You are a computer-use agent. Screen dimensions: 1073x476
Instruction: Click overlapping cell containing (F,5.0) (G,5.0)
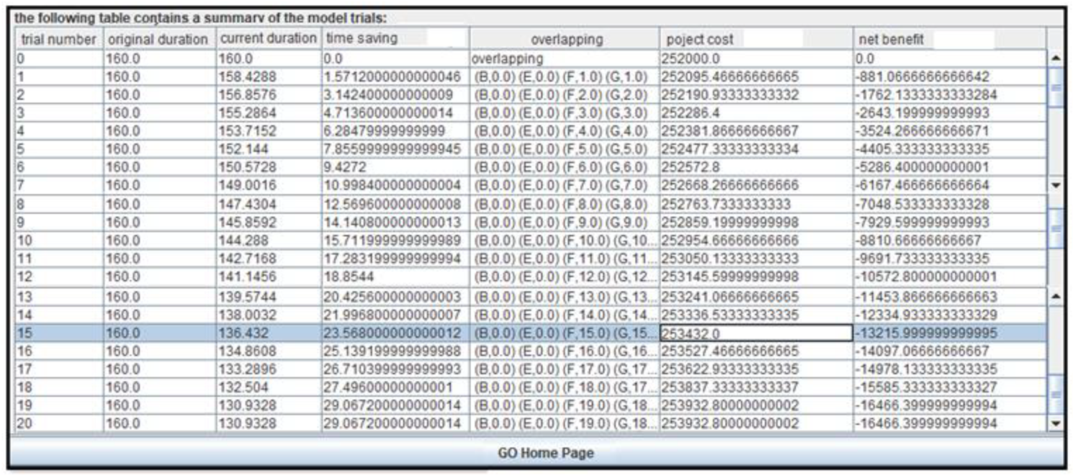564,149
